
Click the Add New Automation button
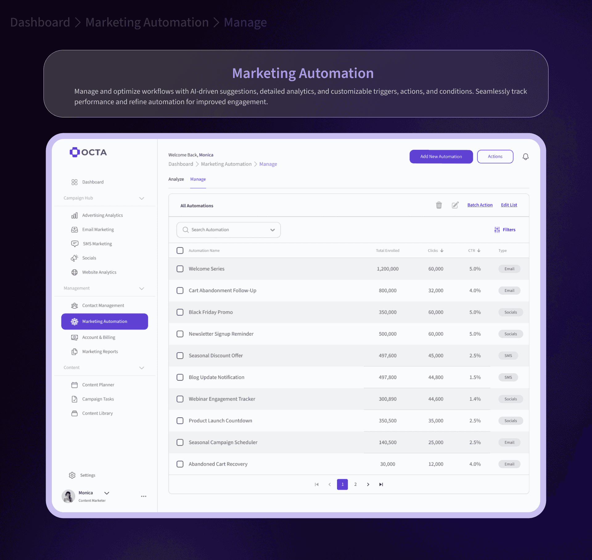[441, 157]
